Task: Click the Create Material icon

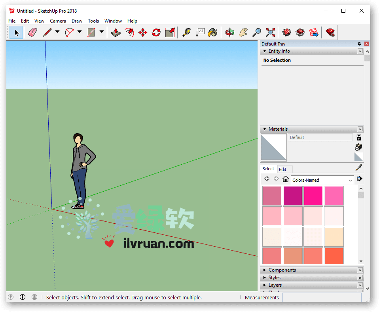Action: tap(359, 147)
